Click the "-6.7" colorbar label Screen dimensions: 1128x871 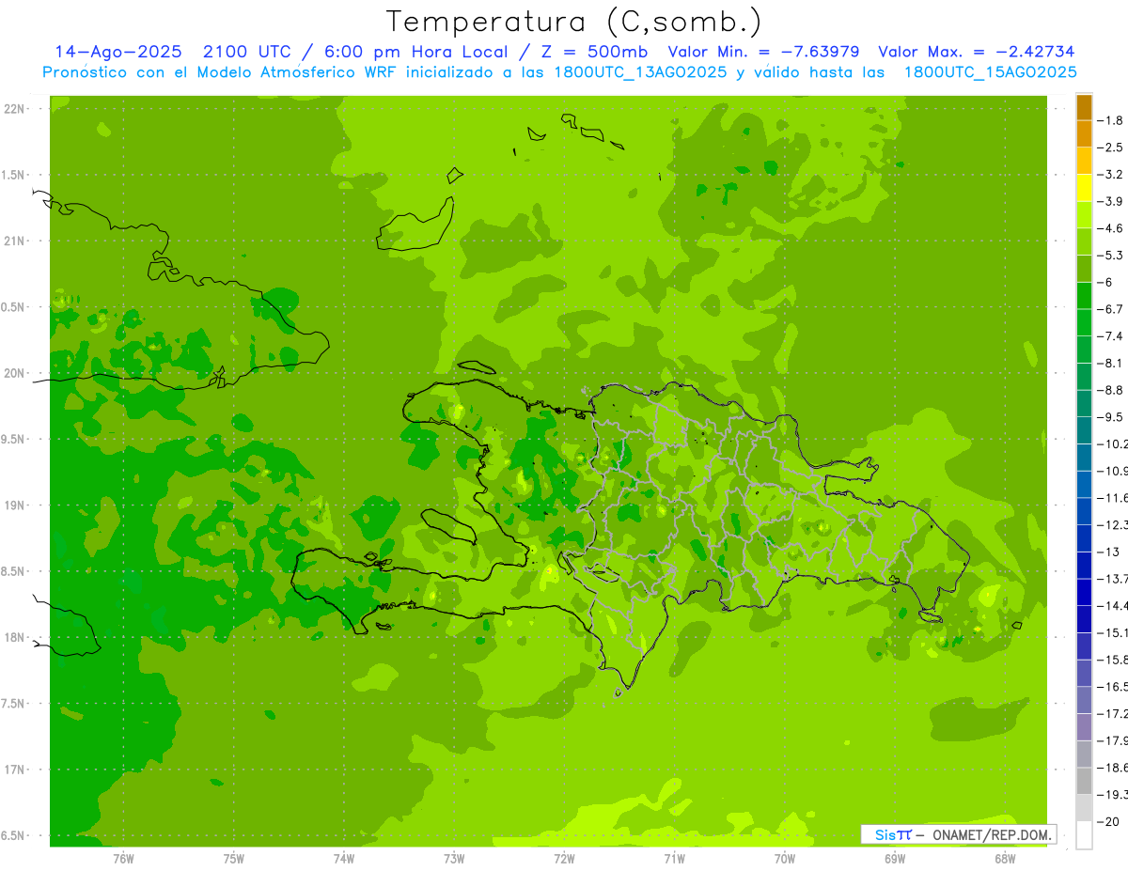tap(1111, 309)
